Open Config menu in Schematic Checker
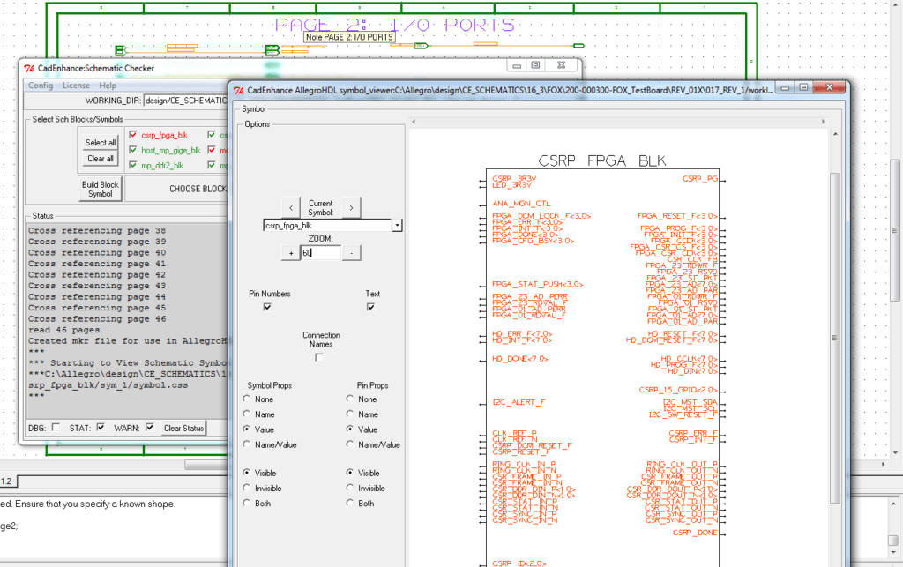903x567 pixels. click(x=41, y=86)
